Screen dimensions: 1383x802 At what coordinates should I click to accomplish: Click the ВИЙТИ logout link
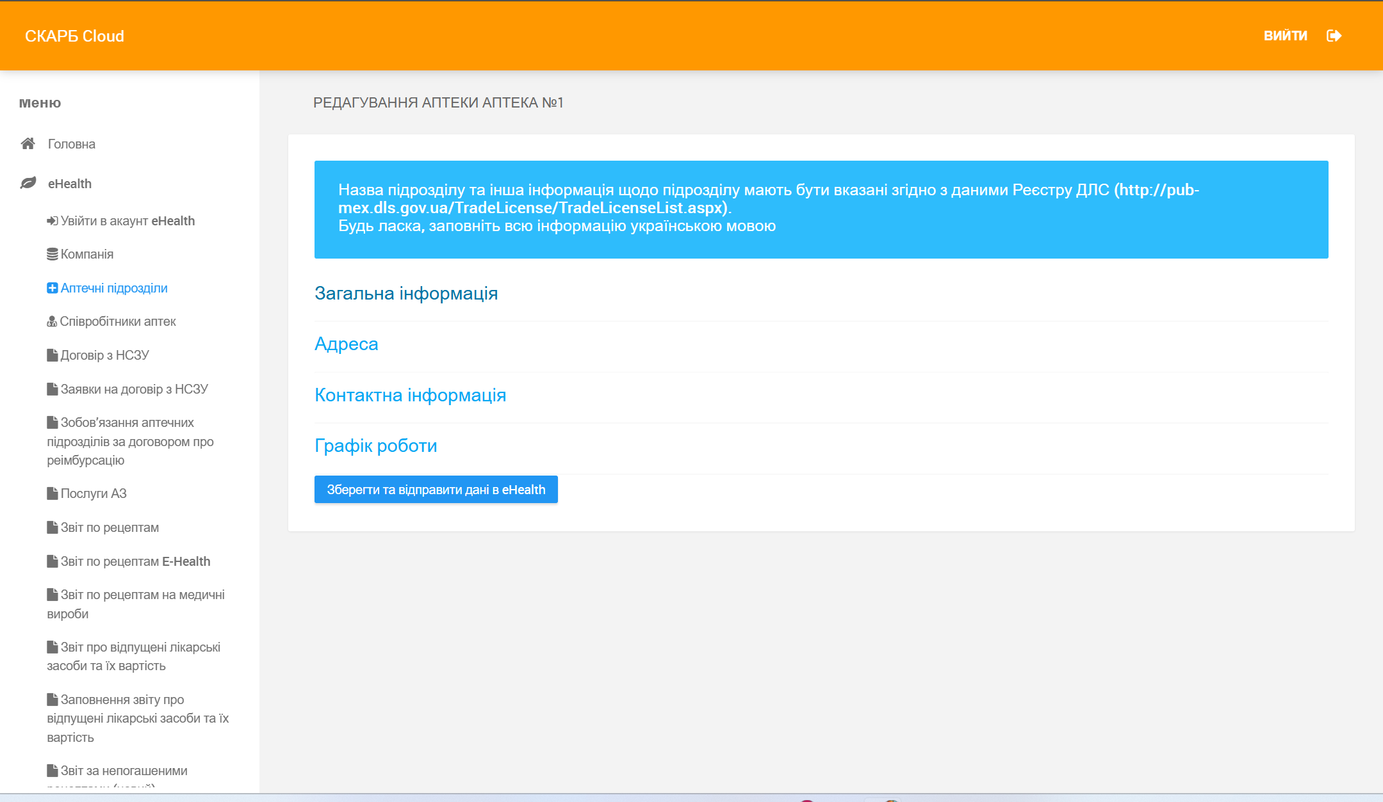[1285, 36]
